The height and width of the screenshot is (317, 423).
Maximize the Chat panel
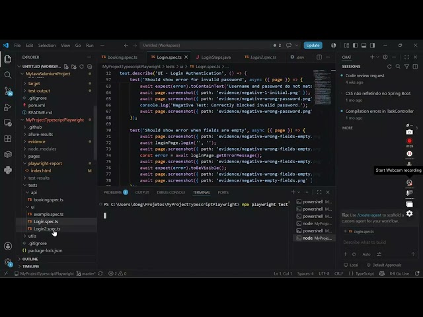(406, 57)
